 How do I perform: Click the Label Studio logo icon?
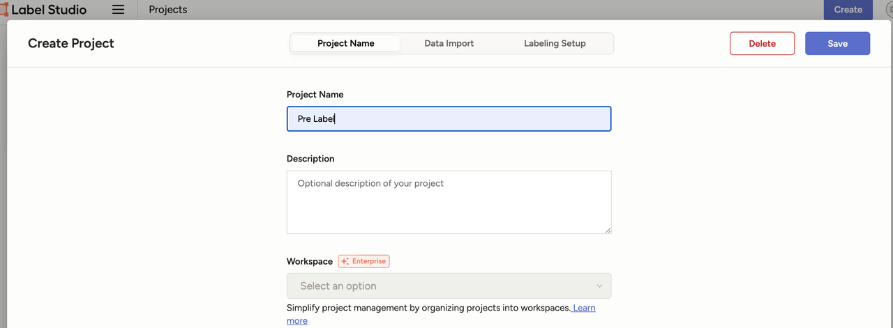pyautogui.click(x=4, y=10)
